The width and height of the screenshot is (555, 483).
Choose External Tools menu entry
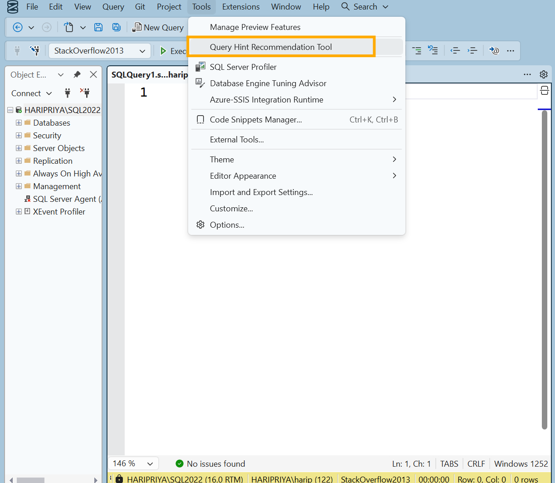pos(297,140)
